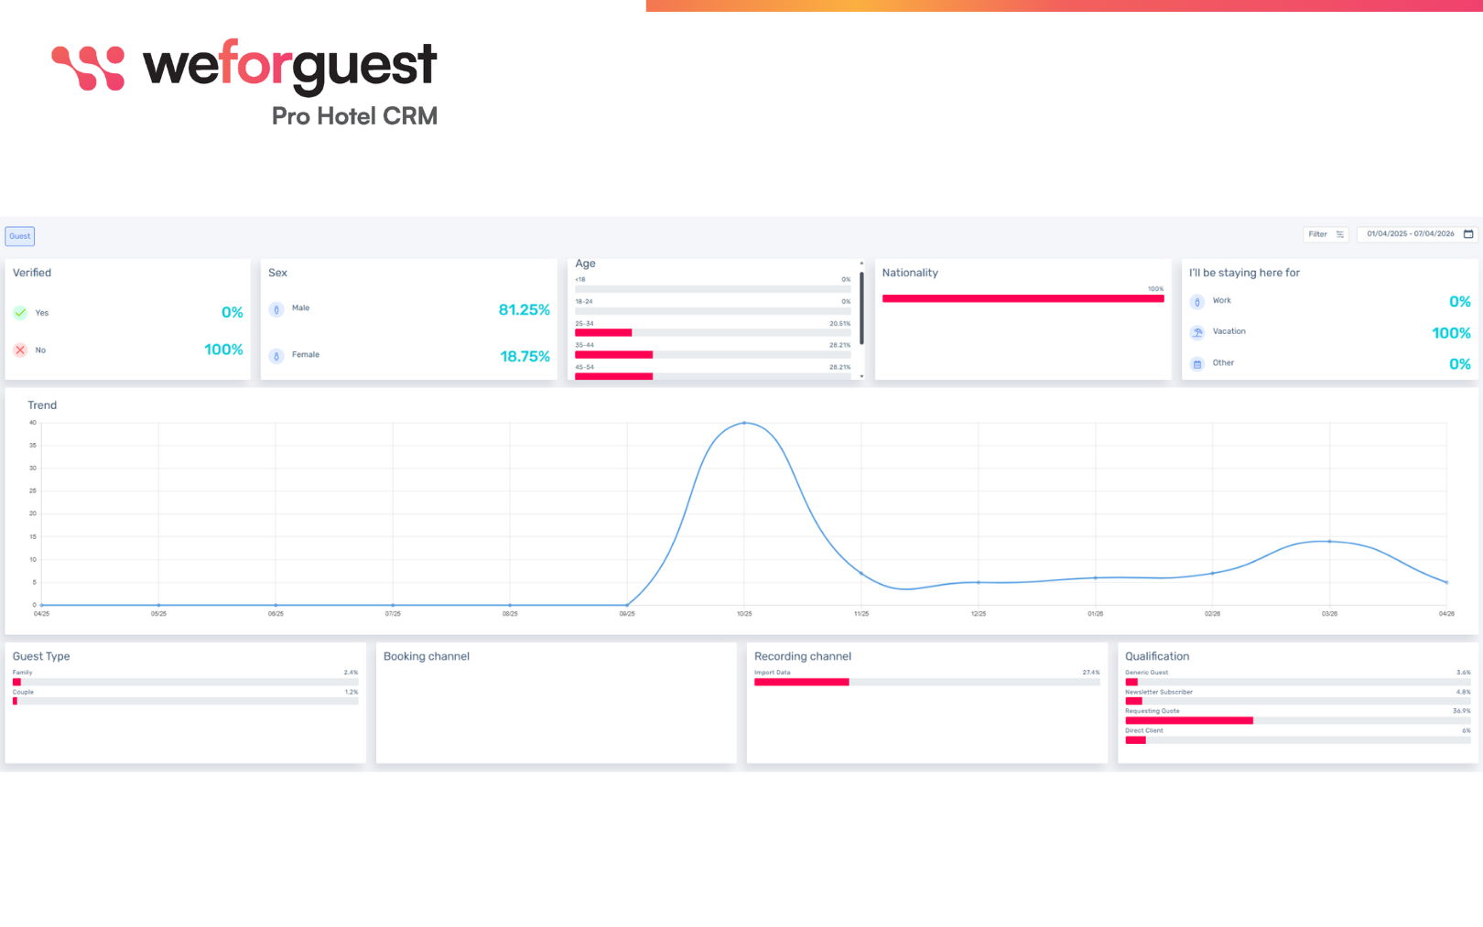This screenshot has width=1483, height=927.
Task: Open the calendar picker icon
Action: point(1468,234)
